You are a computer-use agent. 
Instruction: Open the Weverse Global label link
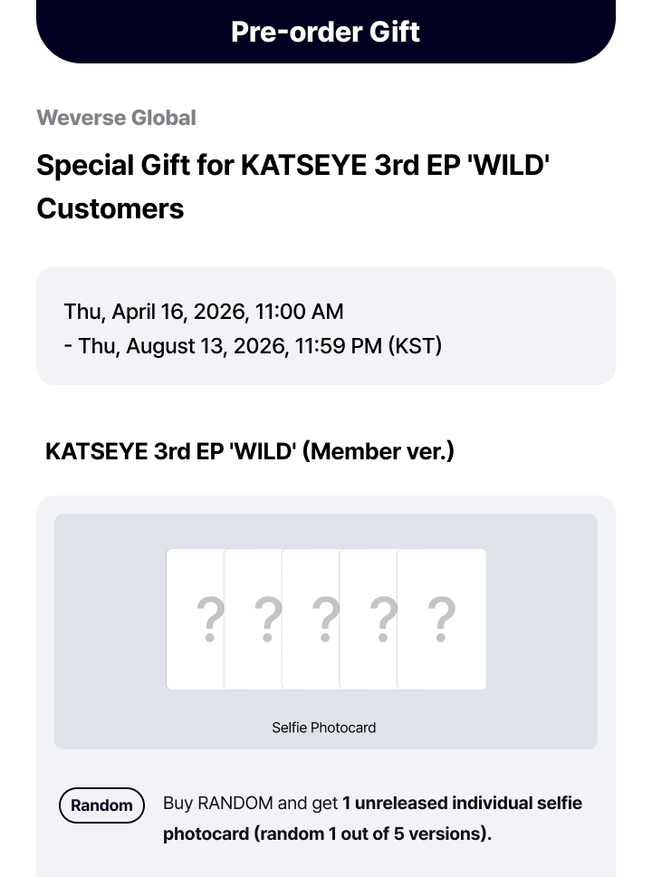point(116,118)
